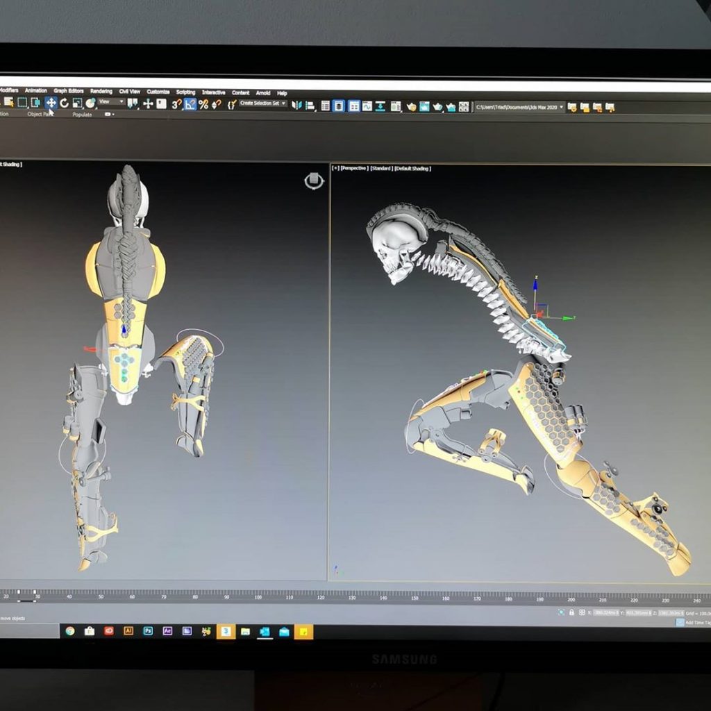
Task: Open the Curve Editor icon
Action: pyautogui.click(x=367, y=106)
